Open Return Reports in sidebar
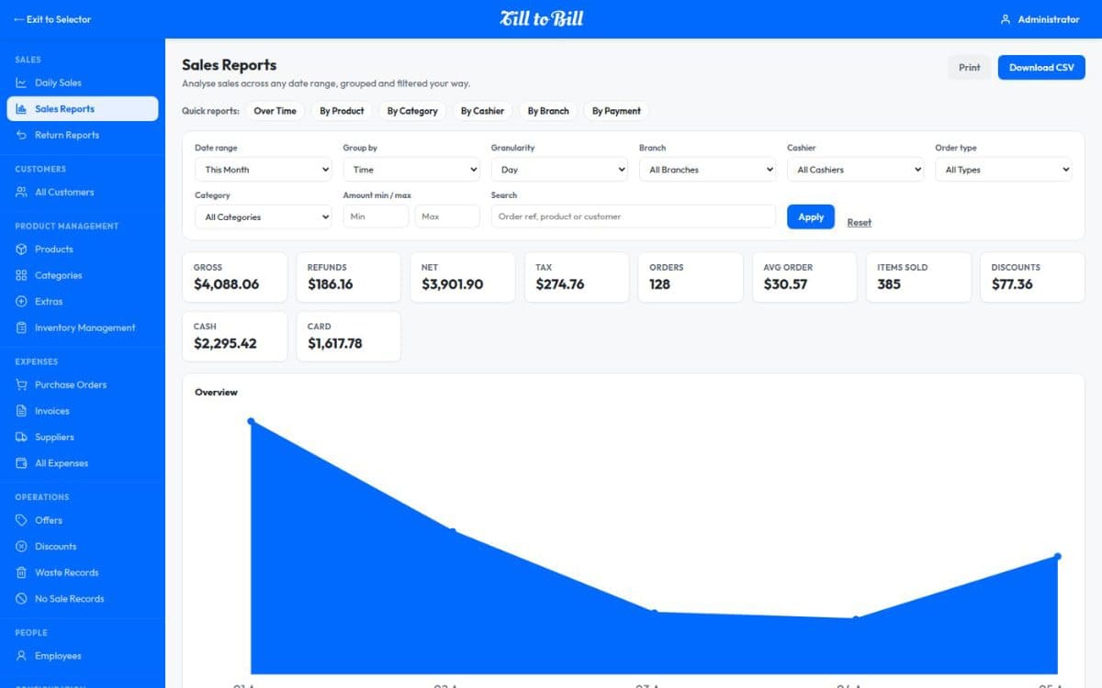The height and width of the screenshot is (688, 1102). pos(83,135)
